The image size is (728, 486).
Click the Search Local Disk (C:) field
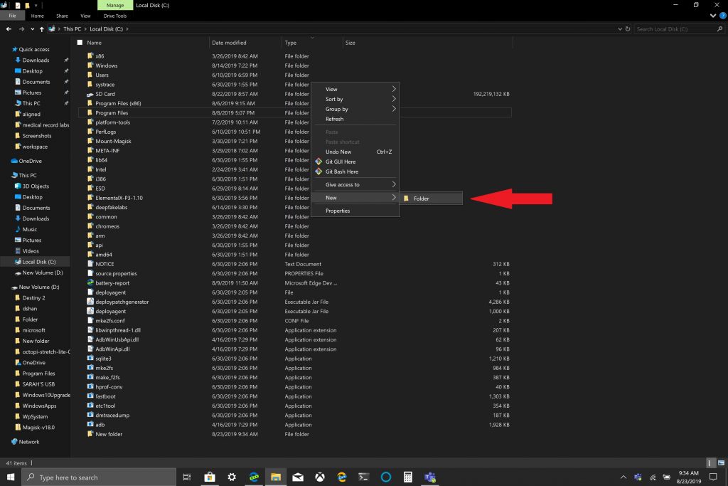click(675, 29)
